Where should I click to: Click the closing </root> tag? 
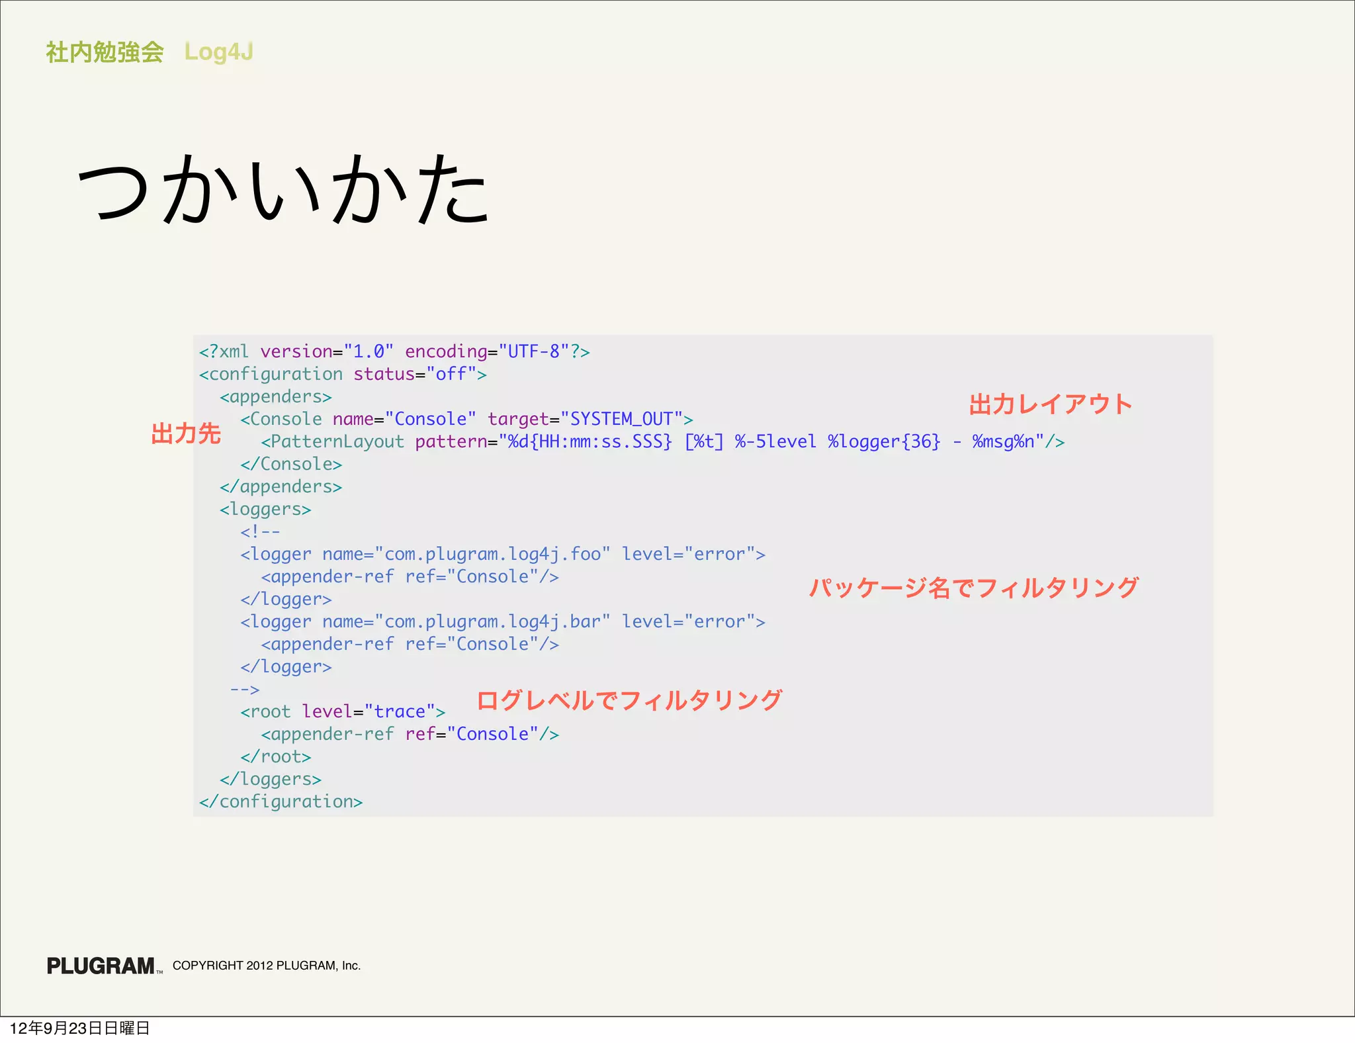click(276, 756)
